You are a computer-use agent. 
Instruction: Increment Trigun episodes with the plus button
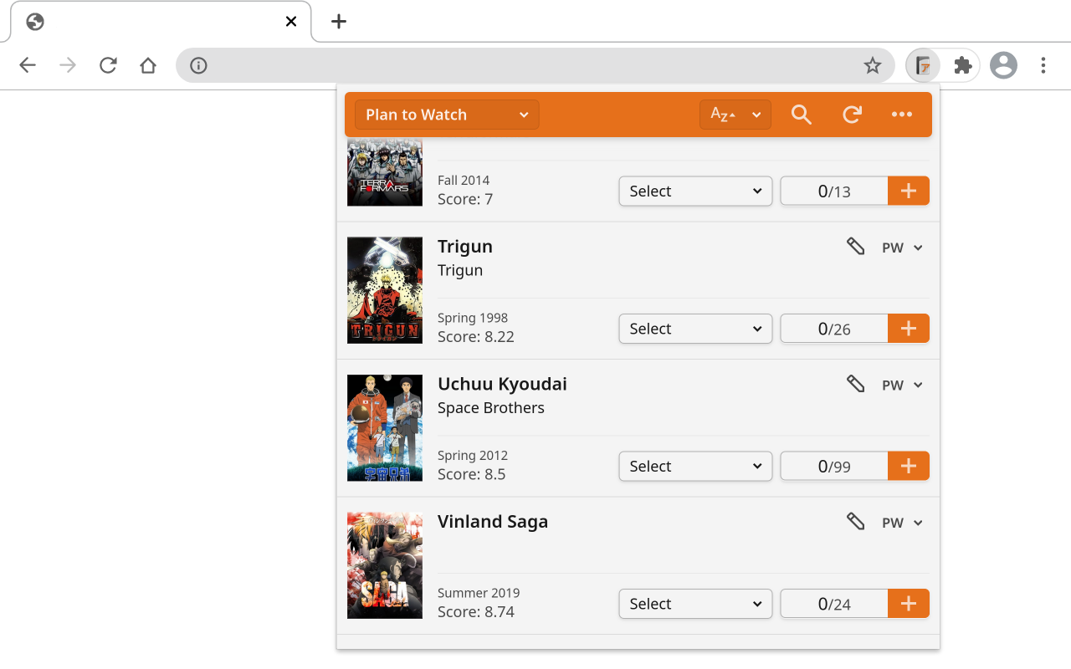click(x=909, y=329)
